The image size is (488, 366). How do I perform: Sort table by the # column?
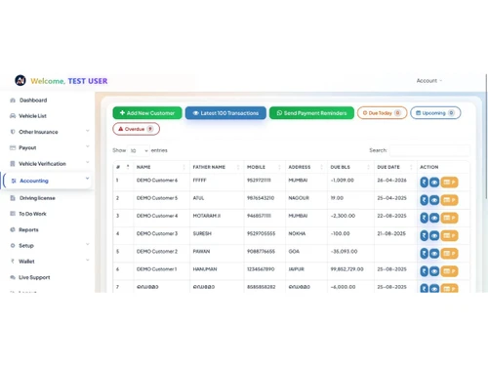click(x=123, y=167)
